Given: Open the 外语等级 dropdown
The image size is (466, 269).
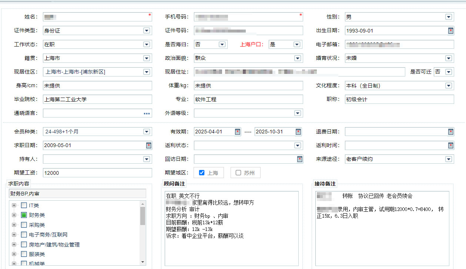Looking at the screenshot, I should tap(298, 113).
